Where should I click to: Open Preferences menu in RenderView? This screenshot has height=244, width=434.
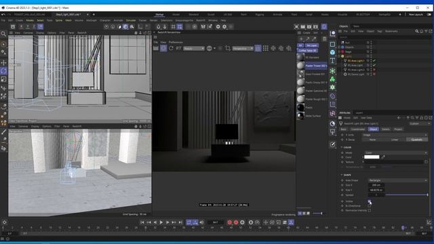(x=176, y=42)
